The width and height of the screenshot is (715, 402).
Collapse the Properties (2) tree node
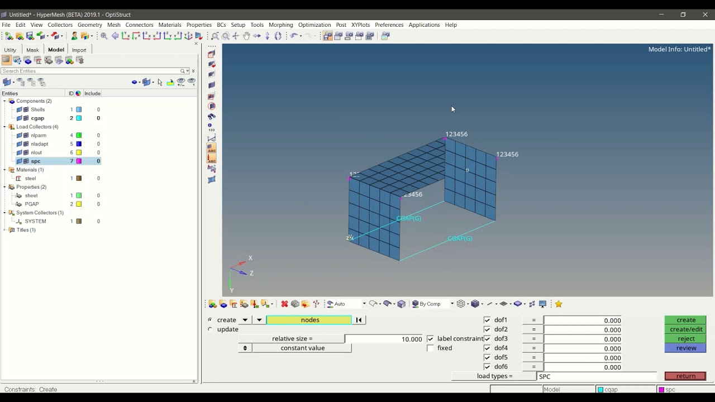coord(4,187)
